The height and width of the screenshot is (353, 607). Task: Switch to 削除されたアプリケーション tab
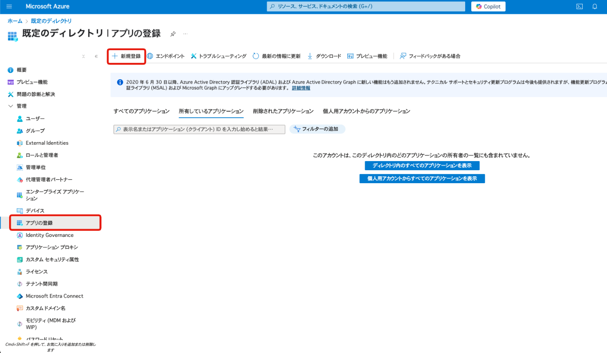click(283, 111)
